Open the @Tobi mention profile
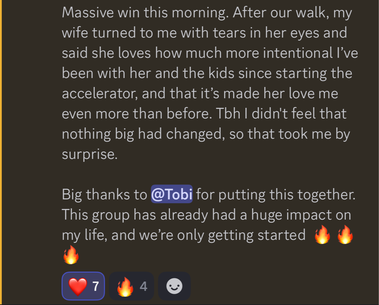 (172, 194)
